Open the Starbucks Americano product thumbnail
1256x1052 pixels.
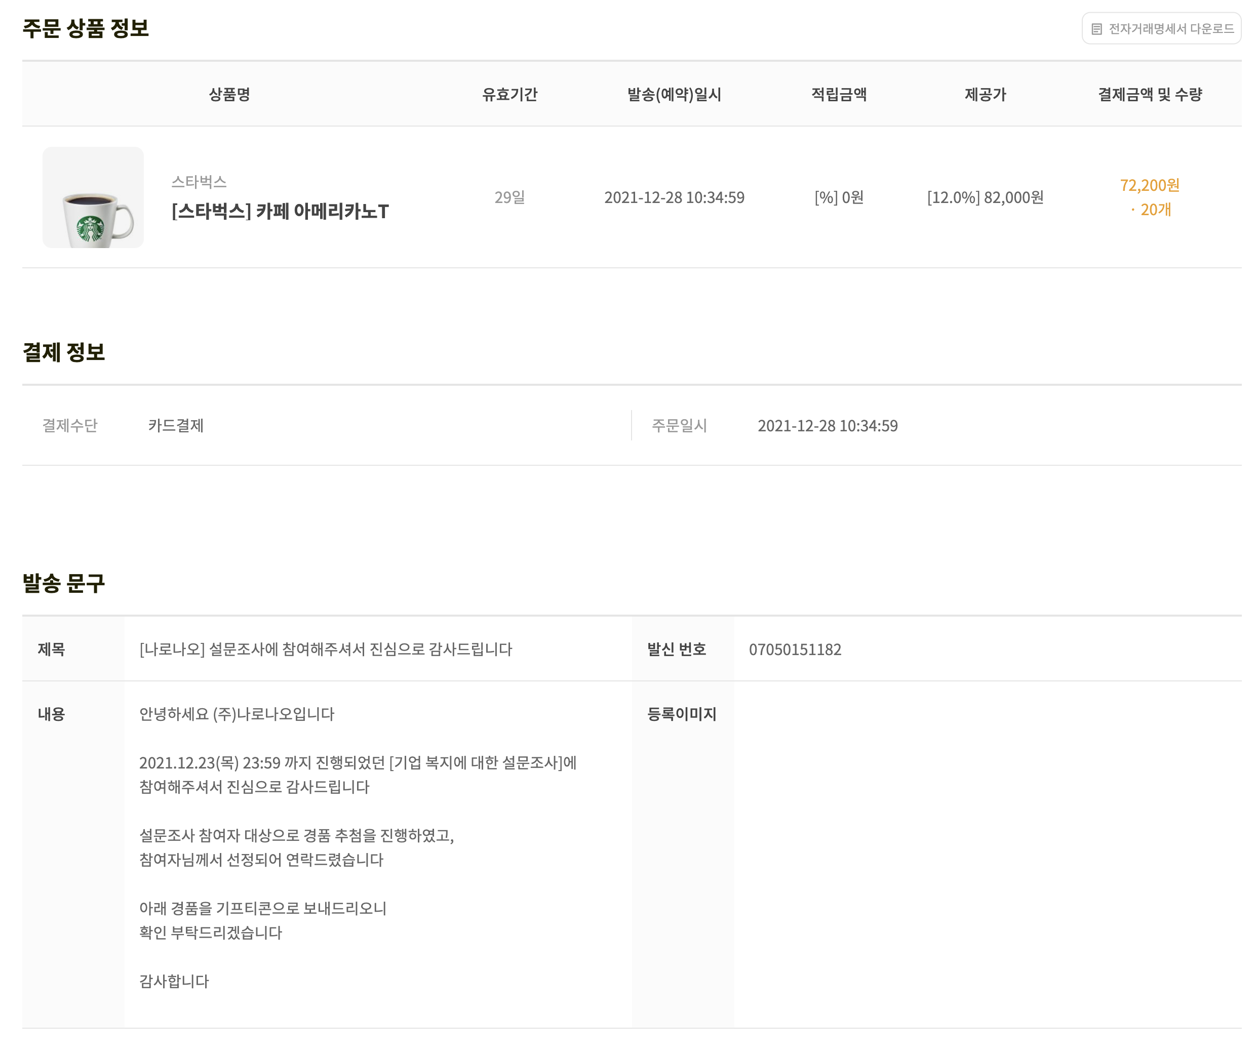(93, 197)
